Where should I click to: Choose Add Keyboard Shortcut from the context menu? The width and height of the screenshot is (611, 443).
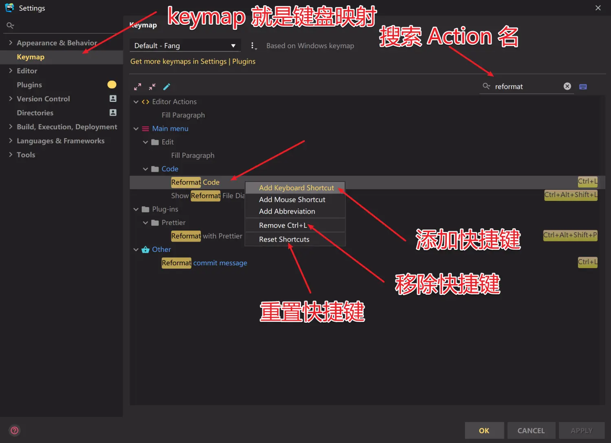pos(296,187)
